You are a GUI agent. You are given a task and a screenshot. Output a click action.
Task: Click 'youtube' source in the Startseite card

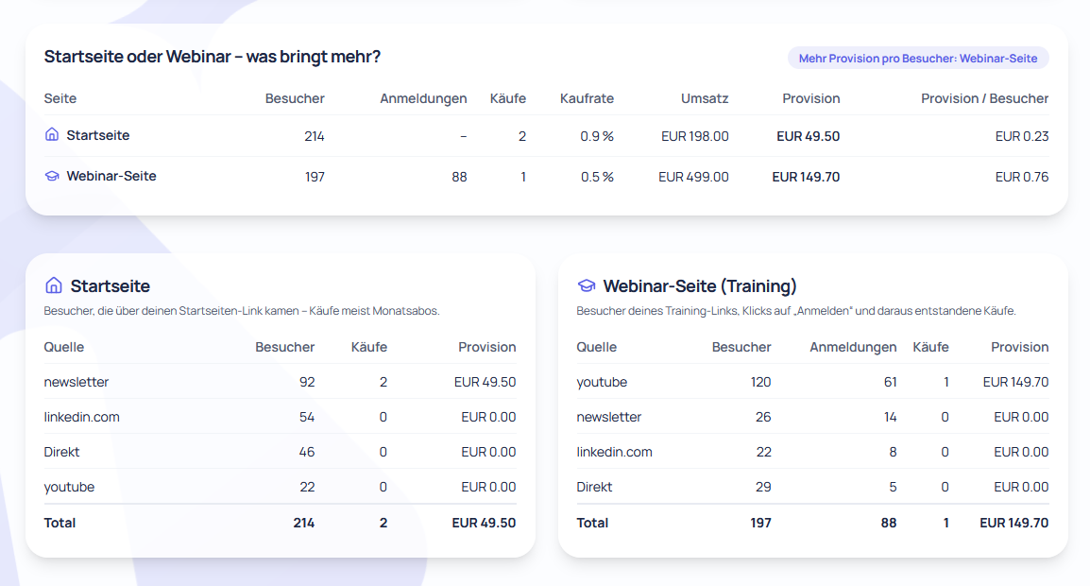[69, 487]
